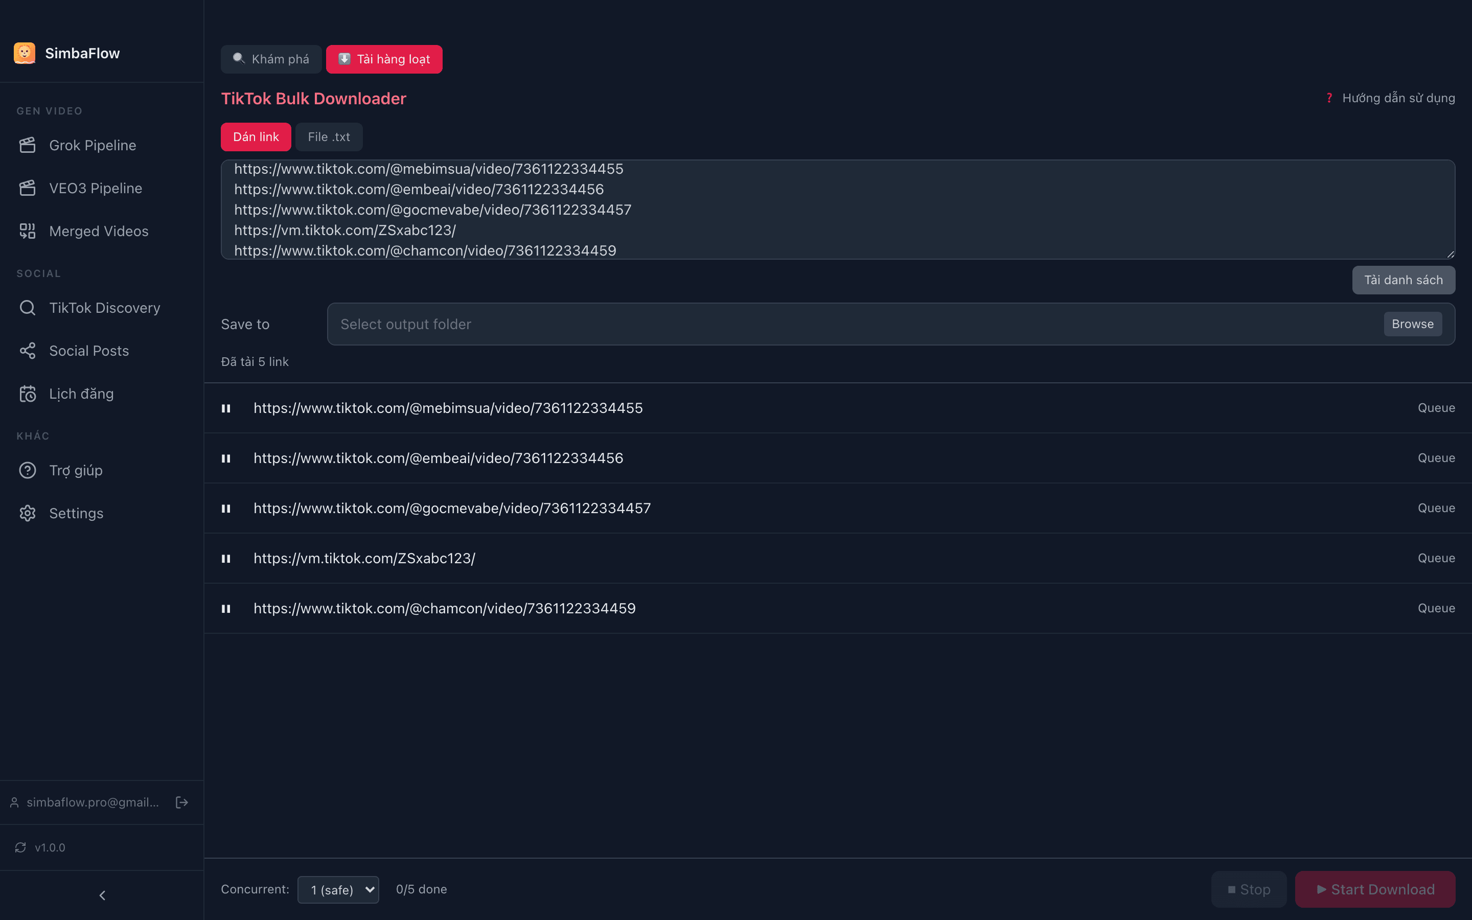Click the SimbaFlow app name
Viewport: 1472px width, 920px height.
click(82, 53)
